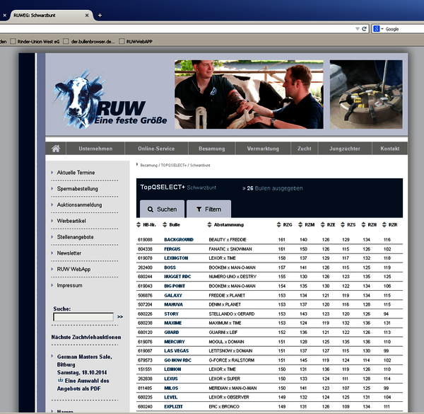Open bull NUGGET RDC details
Screen dimensions: 424x414
click(177, 277)
